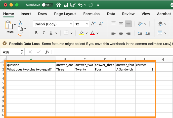
Task: Switch to the Page Layout tab
Action: point(65,14)
